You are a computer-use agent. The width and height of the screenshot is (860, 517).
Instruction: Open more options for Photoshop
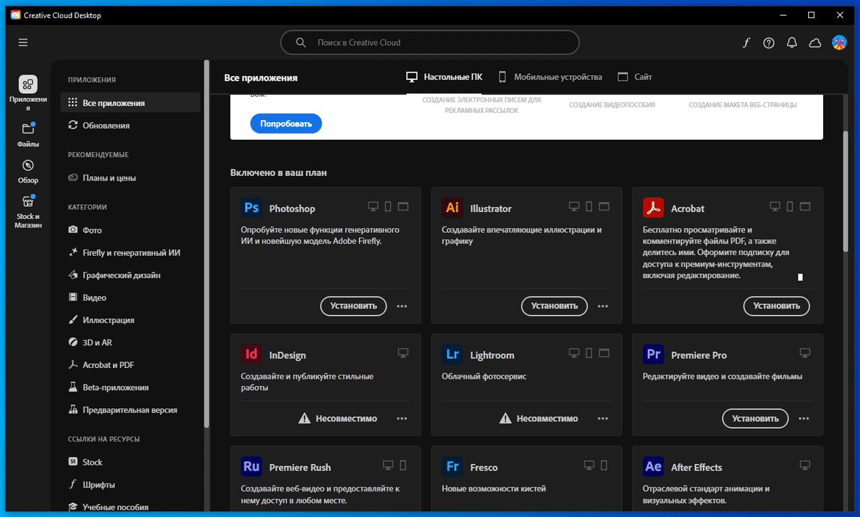[402, 306]
